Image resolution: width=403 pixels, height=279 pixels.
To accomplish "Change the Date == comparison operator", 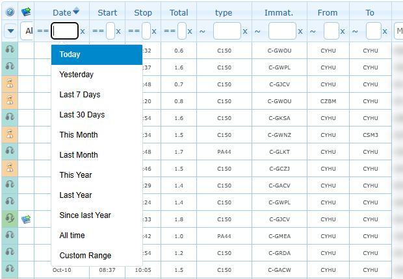I will (x=43, y=31).
